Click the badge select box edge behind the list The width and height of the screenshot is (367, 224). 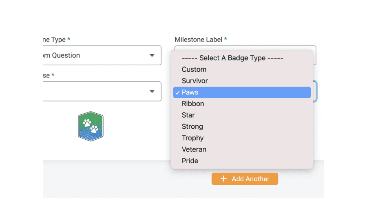pyautogui.click(x=315, y=91)
